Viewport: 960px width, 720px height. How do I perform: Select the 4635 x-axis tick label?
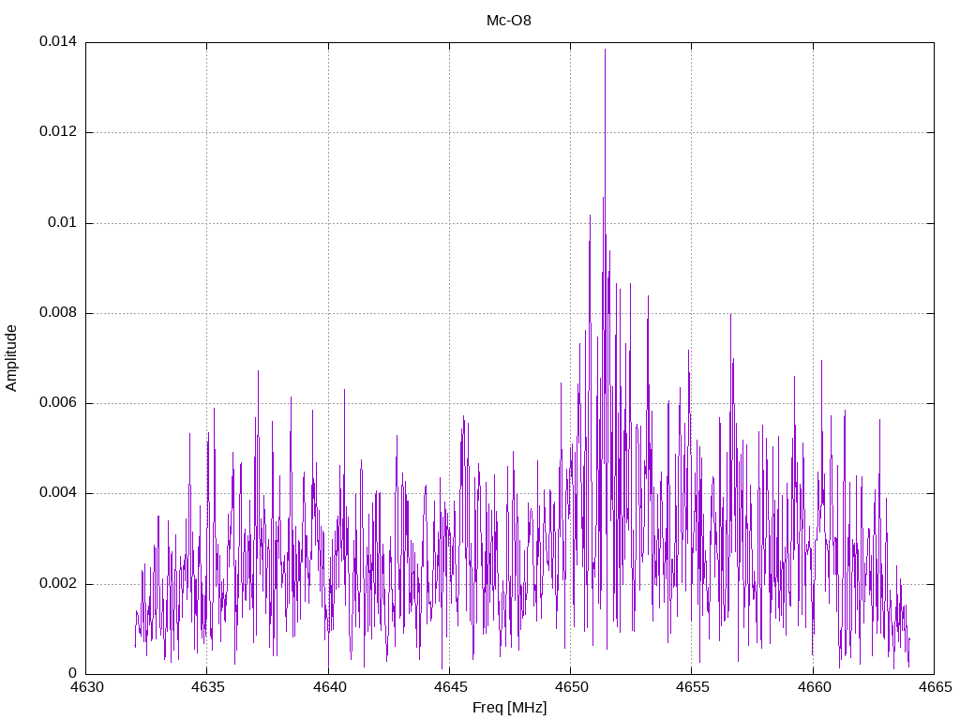[206, 687]
